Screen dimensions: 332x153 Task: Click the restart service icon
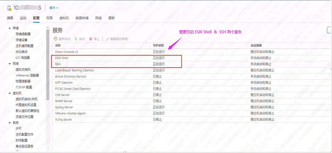[x=56, y=39]
